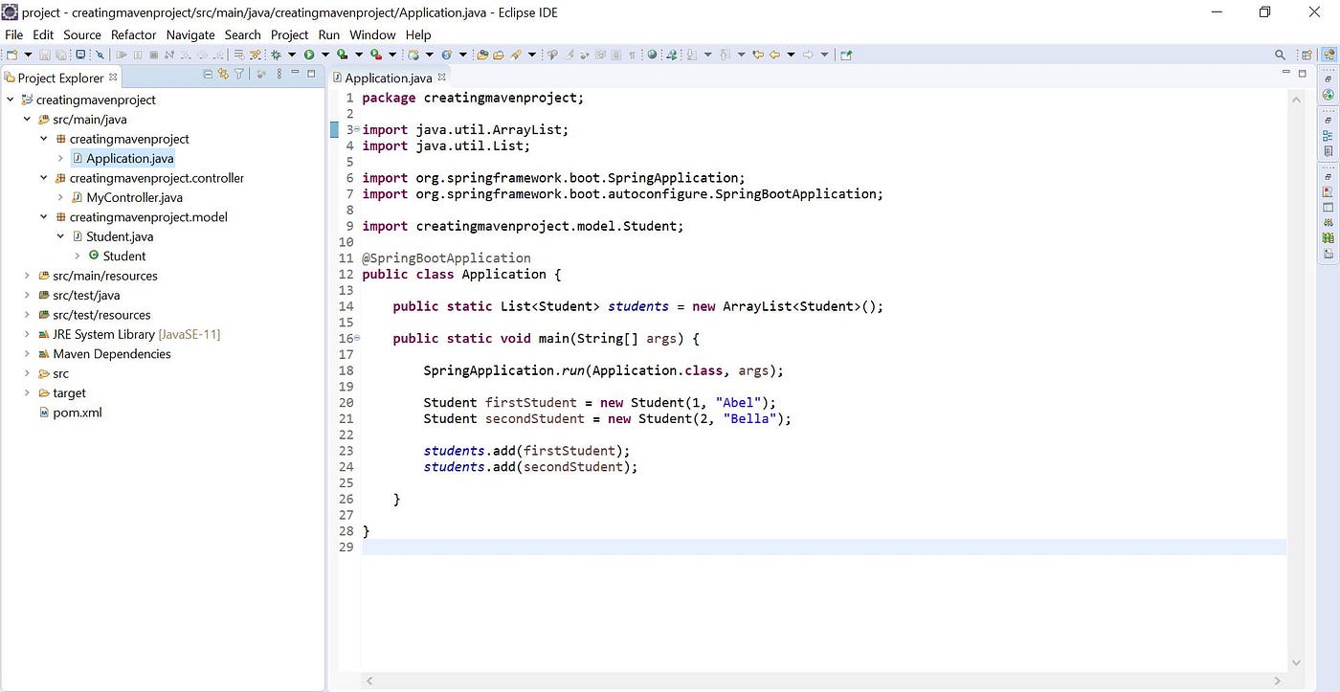The height and width of the screenshot is (692, 1340).
Task: Expand the Maven Dependencies node
Action: tap(27, 354)
